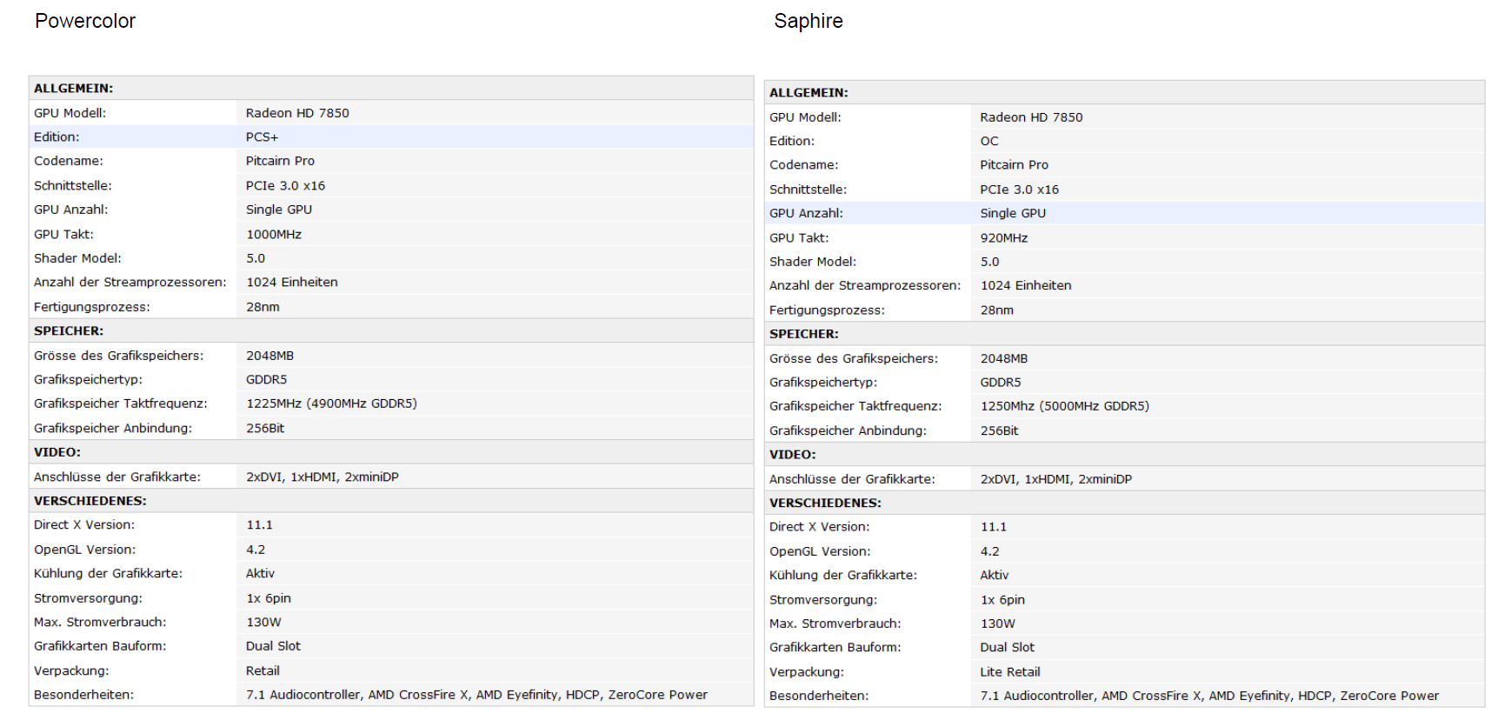Image resolution: width=1504 pixels, height=727 pixels.
Task: Click the 1000MHz GPU Takt value
Action: (273, 234)
